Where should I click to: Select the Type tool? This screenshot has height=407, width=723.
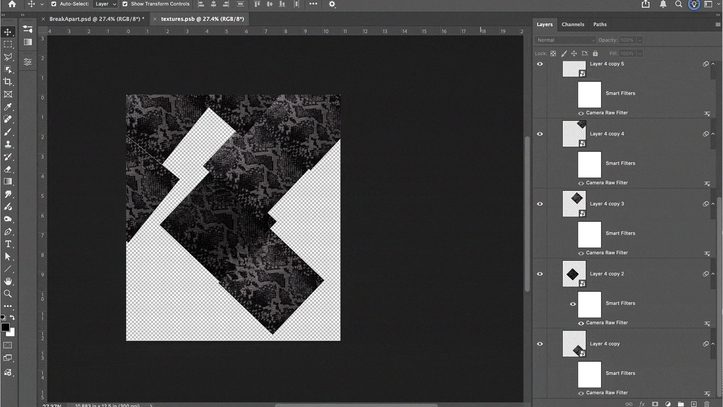tap(8, 244)
